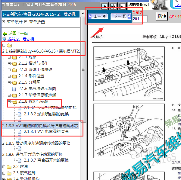Expand the 2.1.4 部件位置 folder
The image size is (181, 180).
coord(9,76)
